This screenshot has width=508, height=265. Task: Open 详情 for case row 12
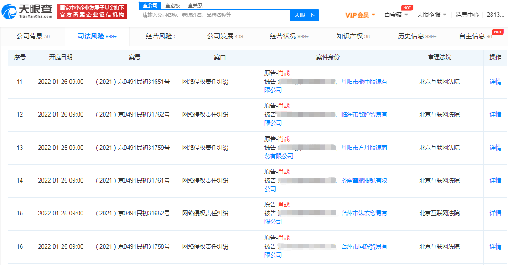(x=495, y=115)
